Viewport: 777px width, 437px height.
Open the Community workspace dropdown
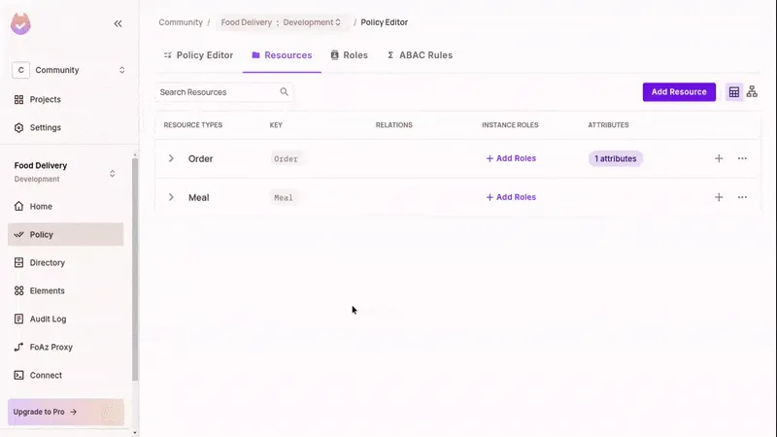[68, 70]
